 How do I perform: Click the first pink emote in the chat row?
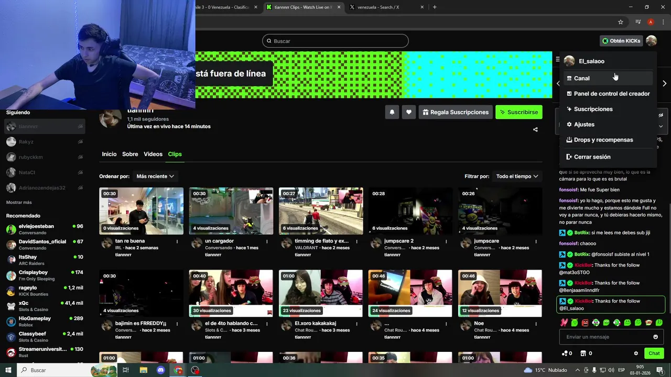click(x=564, y=323)
